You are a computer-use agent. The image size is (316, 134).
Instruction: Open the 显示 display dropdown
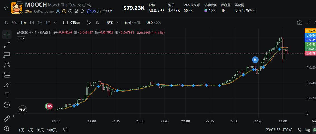tap(112, 23)
